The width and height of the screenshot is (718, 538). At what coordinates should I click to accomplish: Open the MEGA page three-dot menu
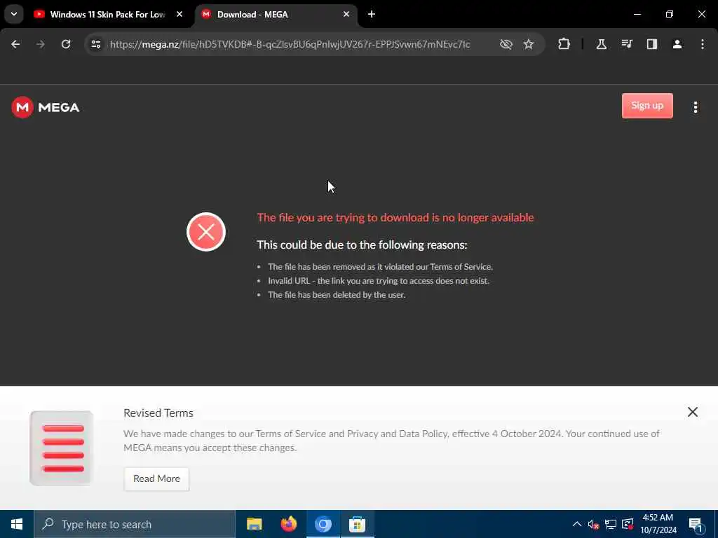click(x=696, y=107)
